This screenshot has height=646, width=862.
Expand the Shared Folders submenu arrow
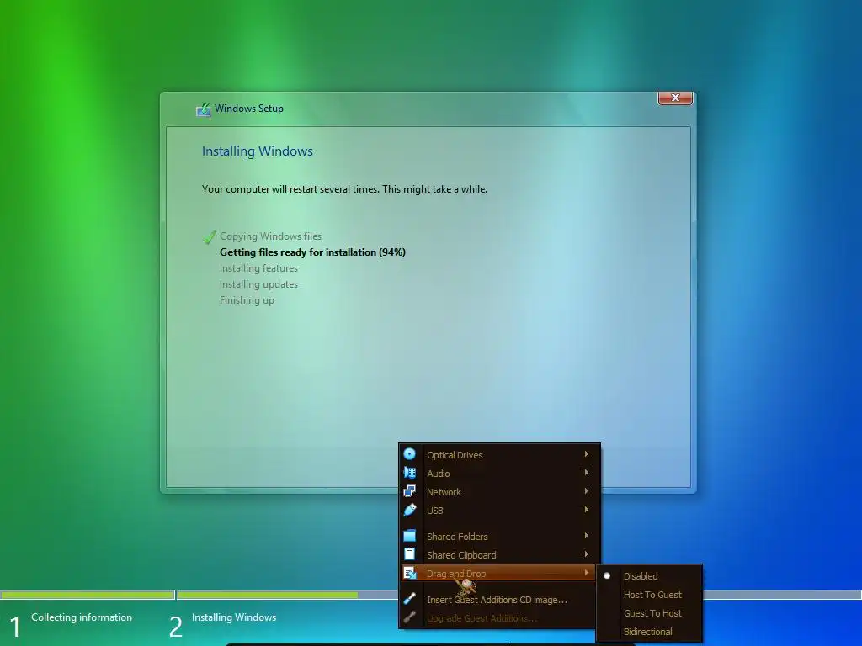click(x=587, y=536)
